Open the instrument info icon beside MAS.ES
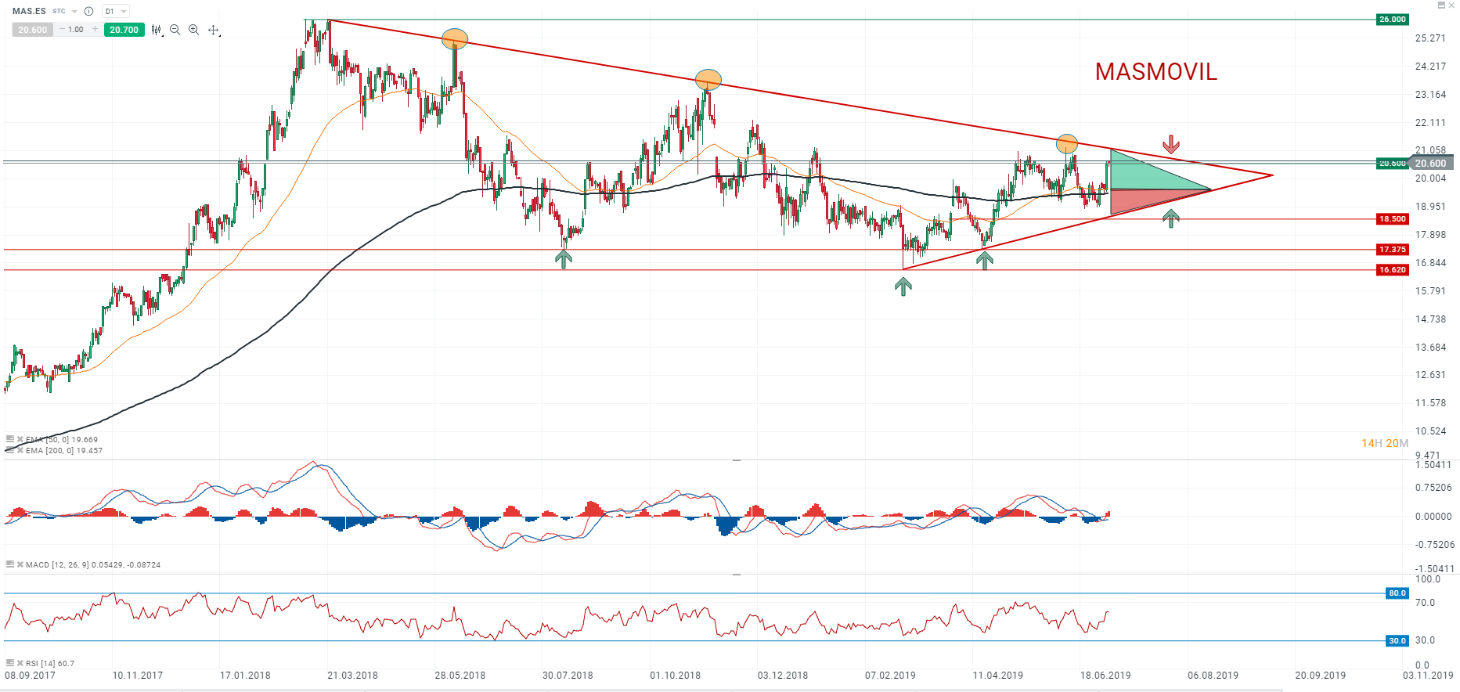This screenshot has height=692, width=1460. tap(88, 12)
